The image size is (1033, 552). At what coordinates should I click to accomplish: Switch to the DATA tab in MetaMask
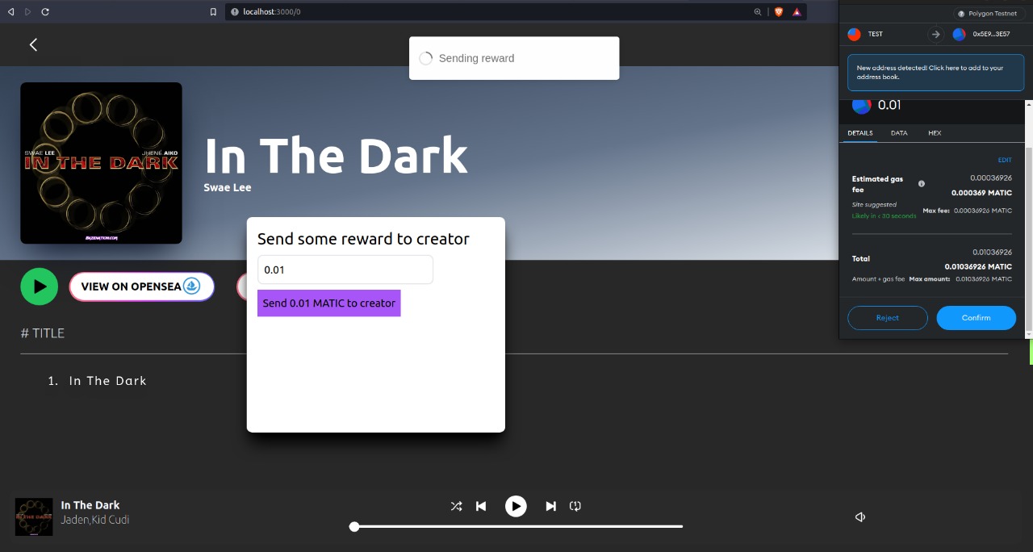click(899, 133)
